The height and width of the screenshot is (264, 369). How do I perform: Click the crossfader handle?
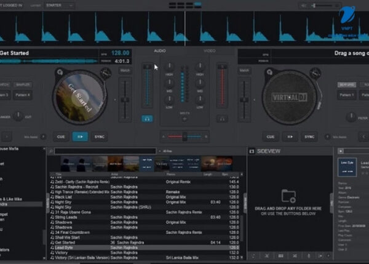coord(184,137)
